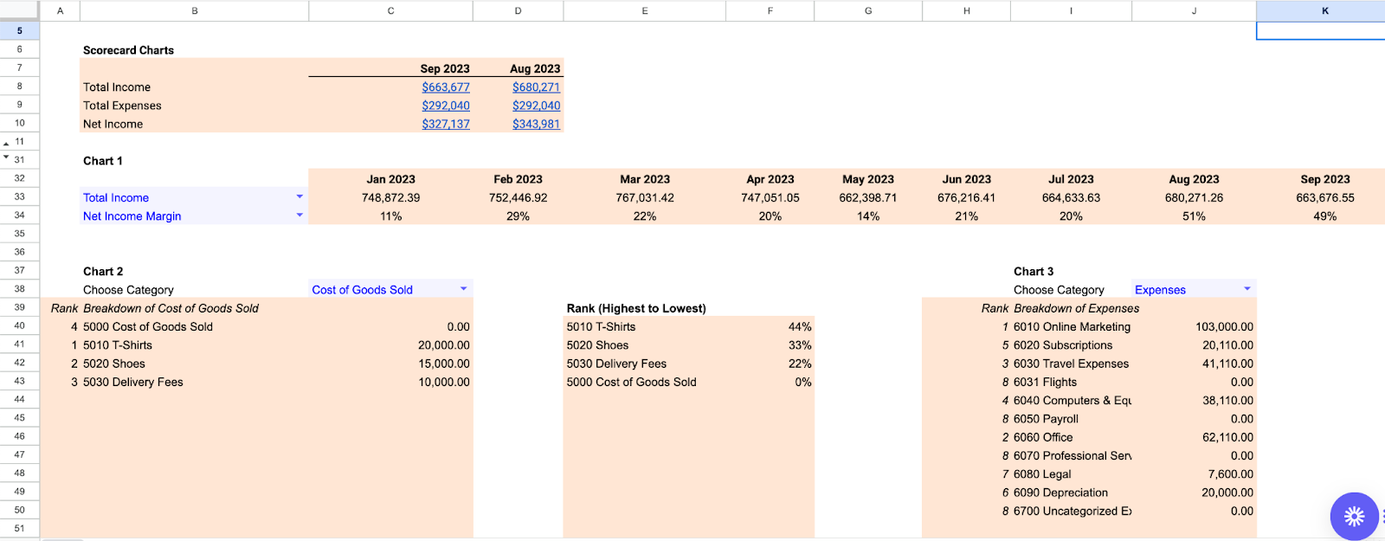Click the select-all corner box
Viewport: 1385px width, 541px height.
(x=19, y=10)
